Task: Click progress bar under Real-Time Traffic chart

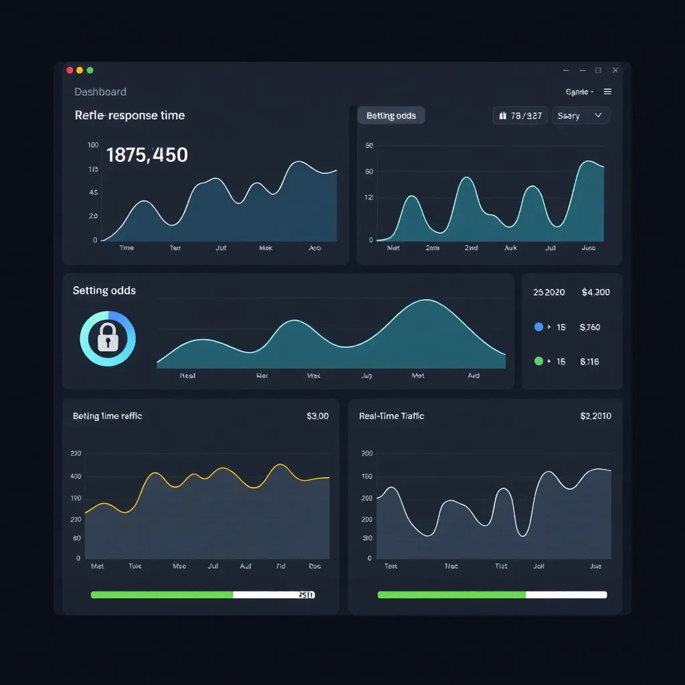Action: pos(492,595)
